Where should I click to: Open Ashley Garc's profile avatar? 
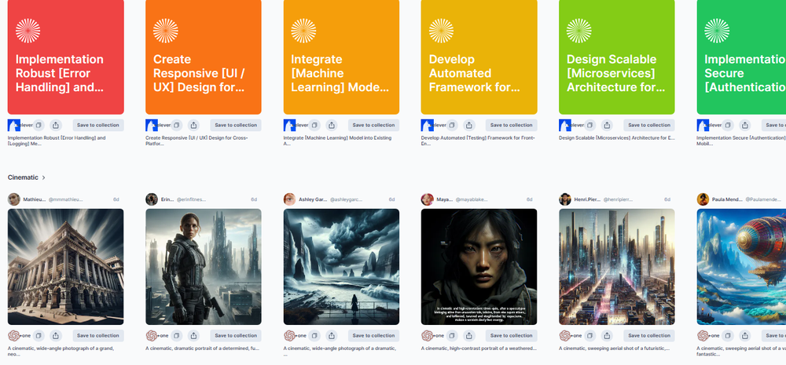290,199
